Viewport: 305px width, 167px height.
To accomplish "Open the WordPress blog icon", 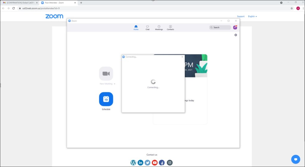I will pos(133,163).
